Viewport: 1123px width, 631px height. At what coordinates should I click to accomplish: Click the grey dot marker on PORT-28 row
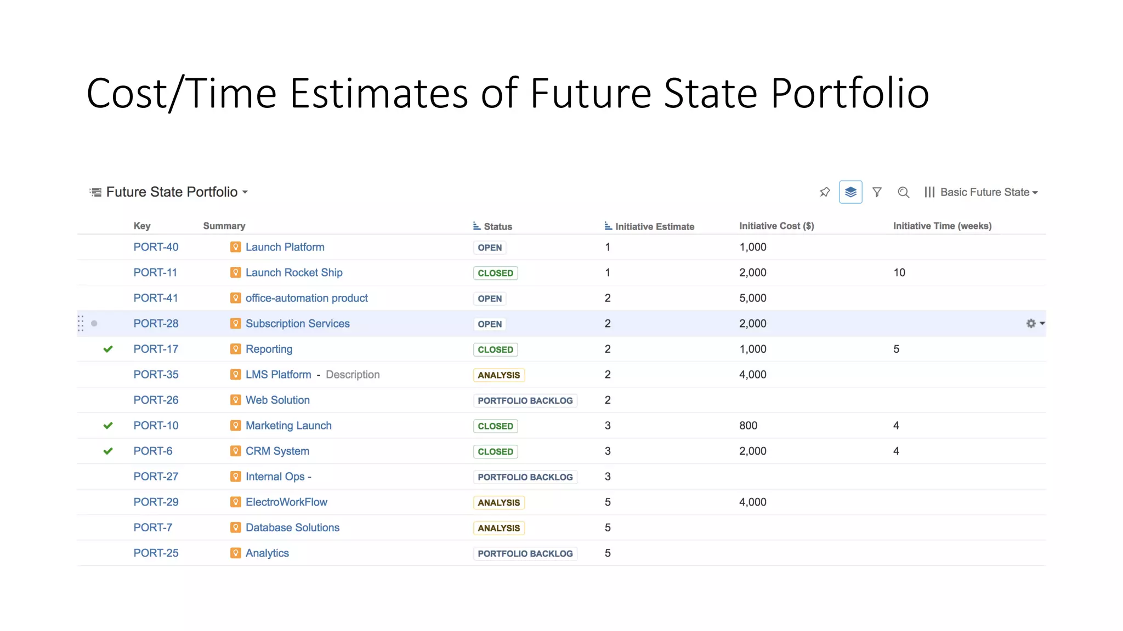pyautogui.click(x=94, y=324)
